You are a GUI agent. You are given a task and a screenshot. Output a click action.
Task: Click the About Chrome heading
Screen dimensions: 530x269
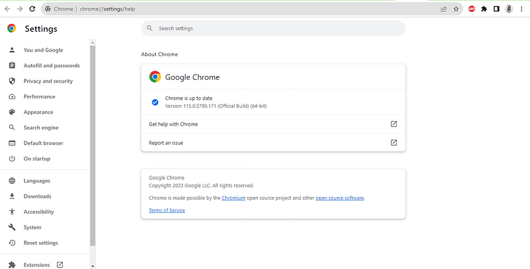(x=159, y=54)
